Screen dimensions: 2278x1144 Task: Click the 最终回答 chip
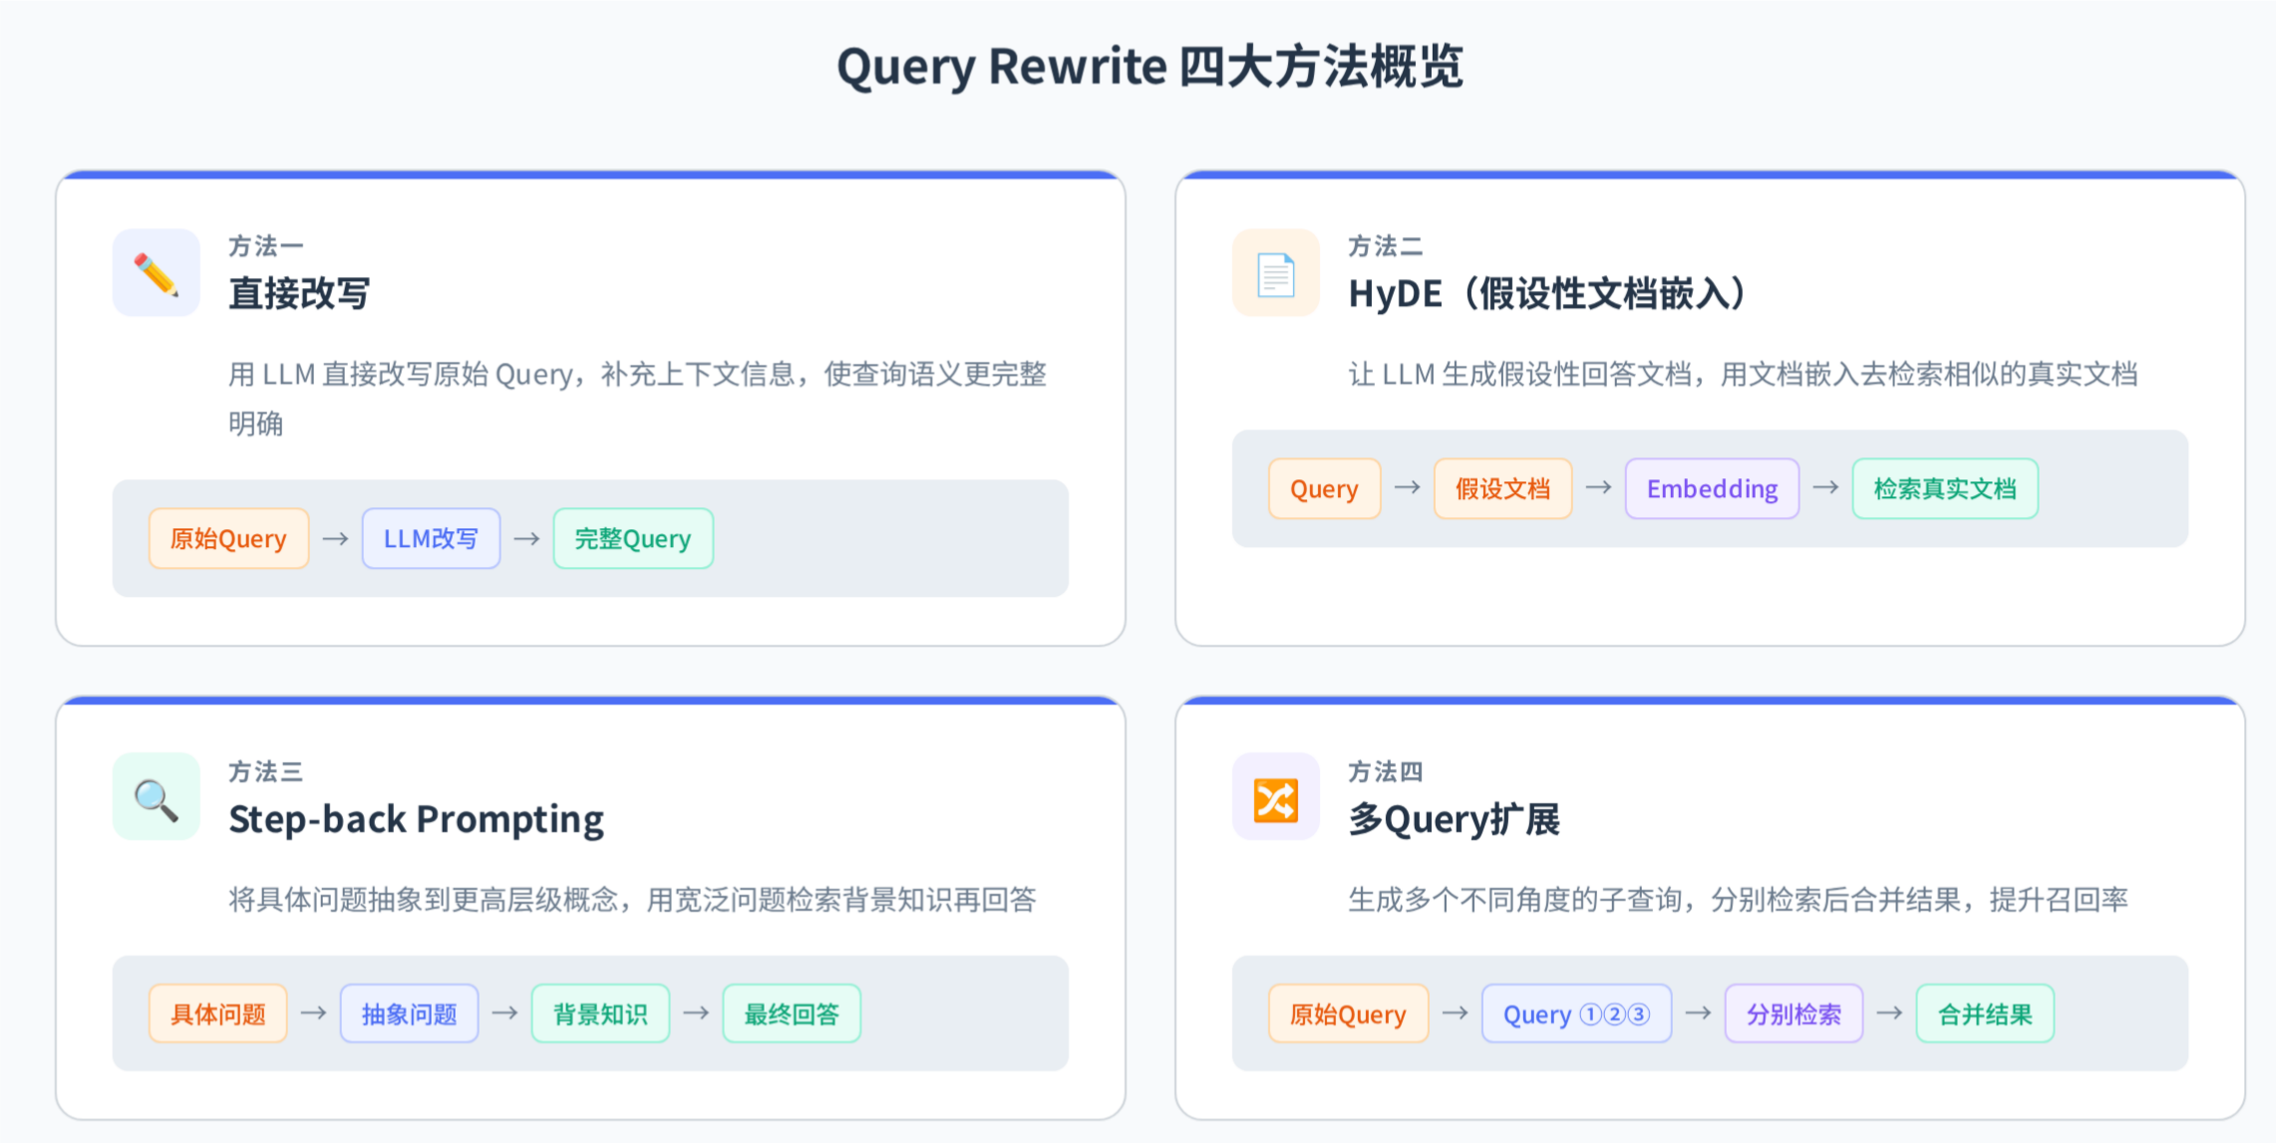point(792,1014)
